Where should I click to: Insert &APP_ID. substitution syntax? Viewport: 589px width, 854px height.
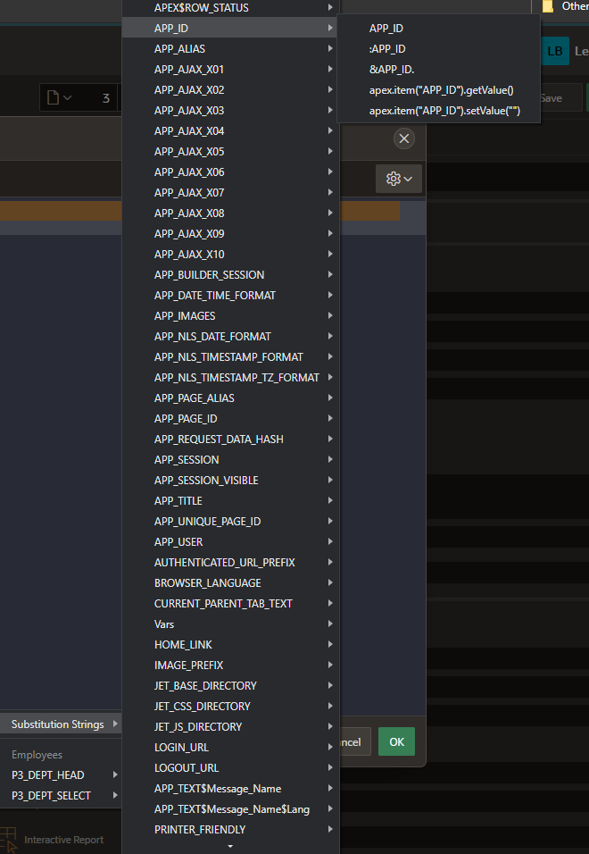(438, 70)
